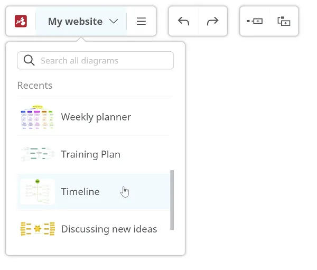
Task: Redo the last undone action
Action: 213,21
